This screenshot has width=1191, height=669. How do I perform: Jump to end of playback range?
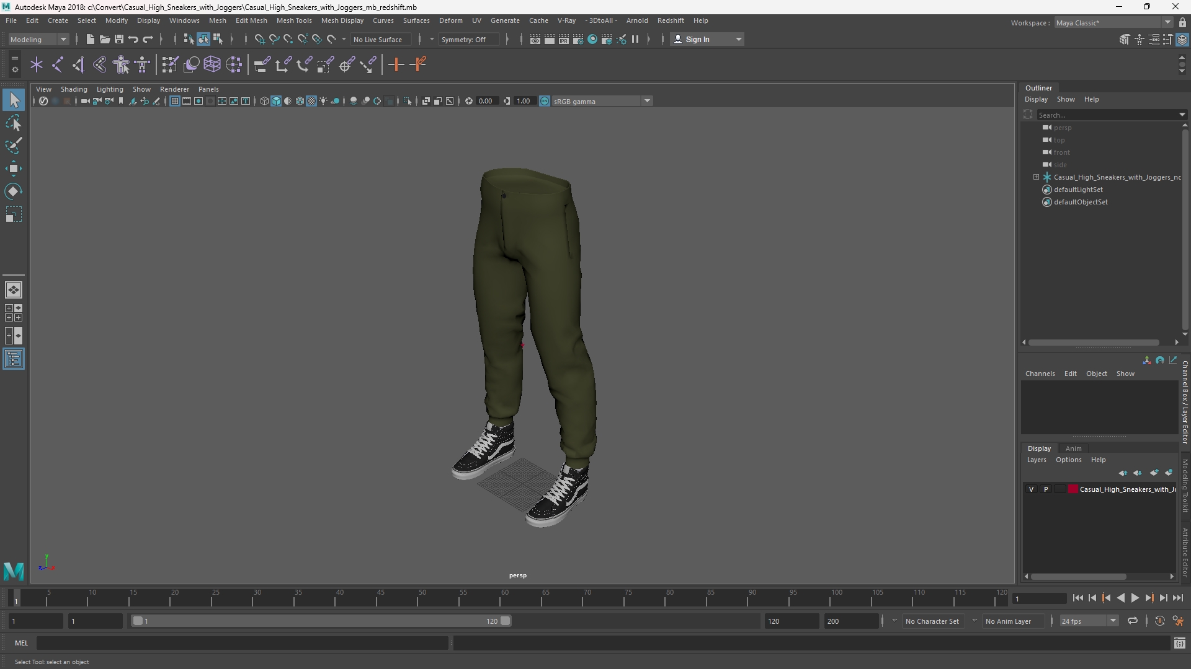1177,598
